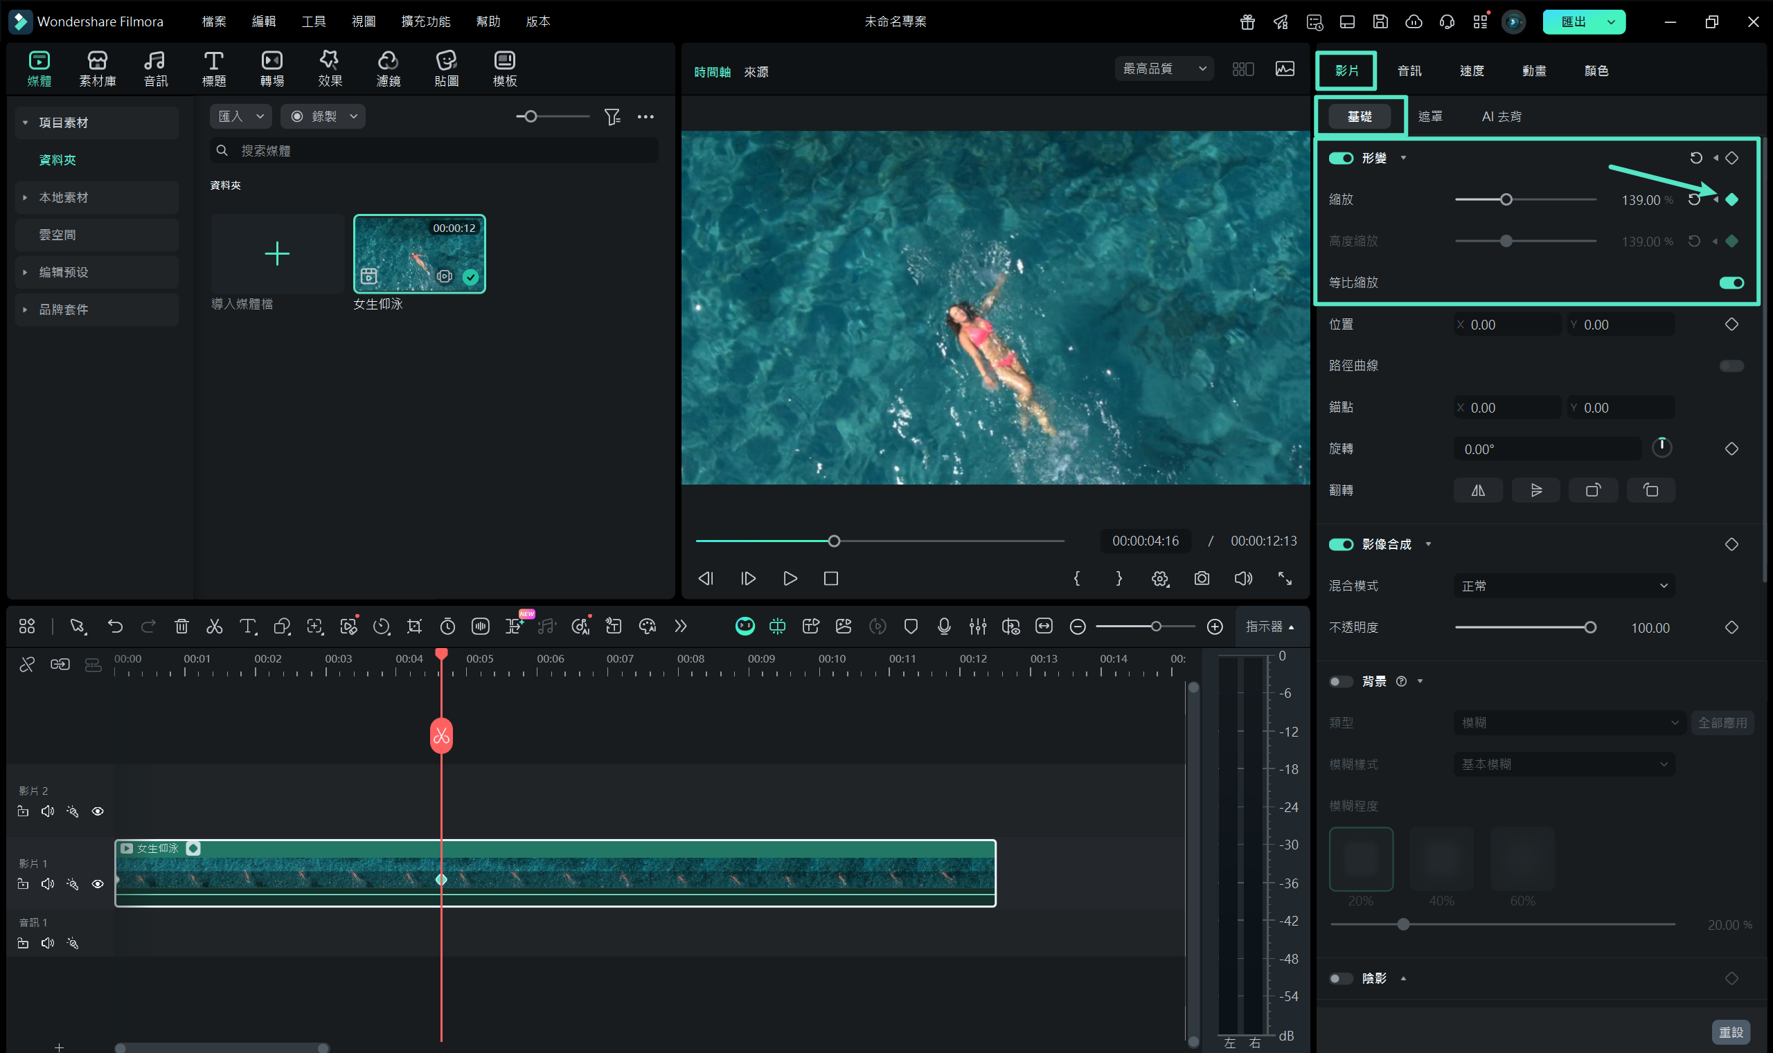This screenshot has height=1053, width=1773.
Task: Click the split scissors icon in timeline toolbar
Action: pos(214,626)
